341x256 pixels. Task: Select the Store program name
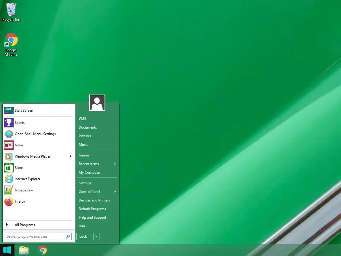click(x=19, y=168)
